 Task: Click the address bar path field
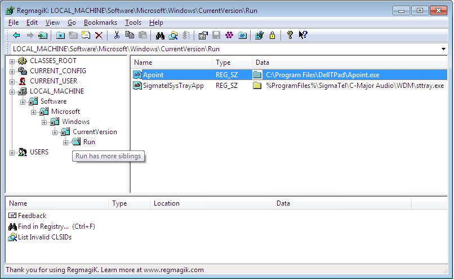coord(225,49)
